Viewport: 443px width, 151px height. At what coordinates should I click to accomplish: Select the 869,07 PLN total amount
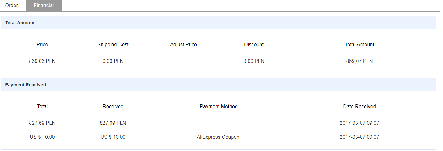[359, 61]
